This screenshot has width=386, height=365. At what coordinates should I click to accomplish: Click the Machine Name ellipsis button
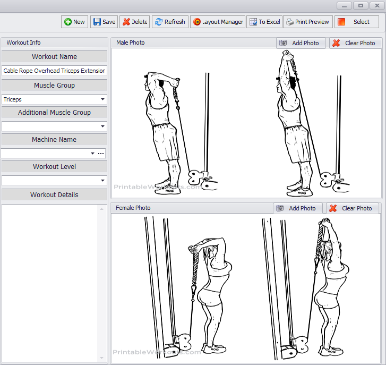coord(101,154)
